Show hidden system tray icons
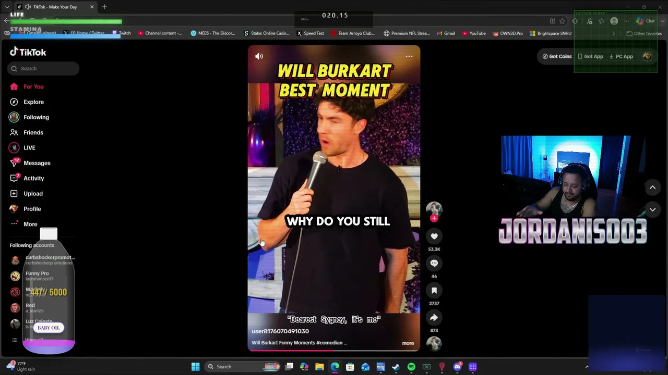Viewport: 668px width, 375px height. click(587, 367)
